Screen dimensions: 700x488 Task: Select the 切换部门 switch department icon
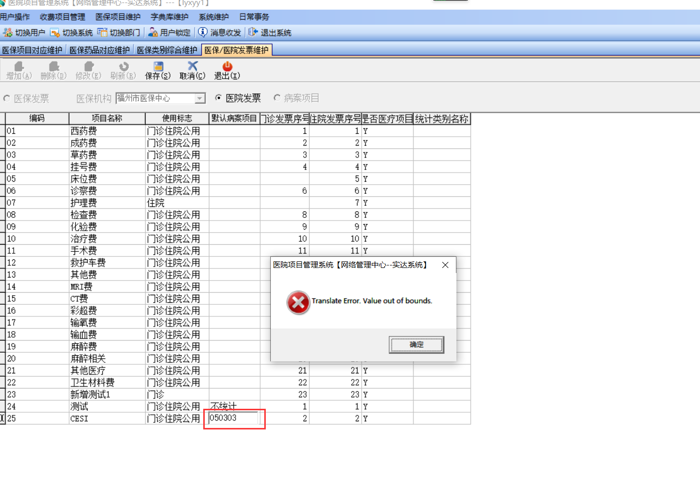[119, 33]
